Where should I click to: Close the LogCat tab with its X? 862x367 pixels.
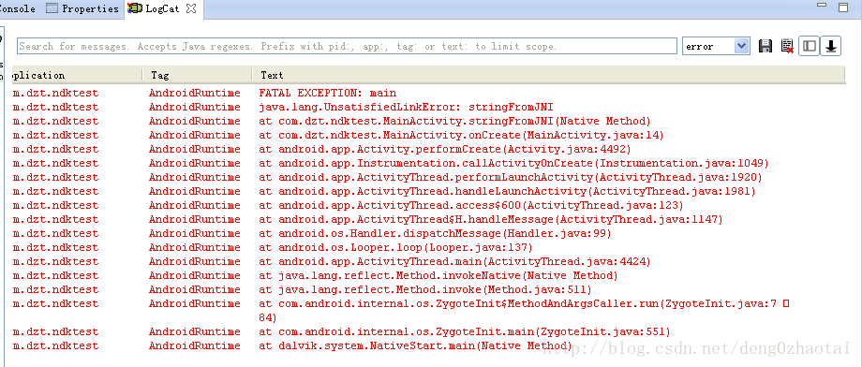pos(190,8)
